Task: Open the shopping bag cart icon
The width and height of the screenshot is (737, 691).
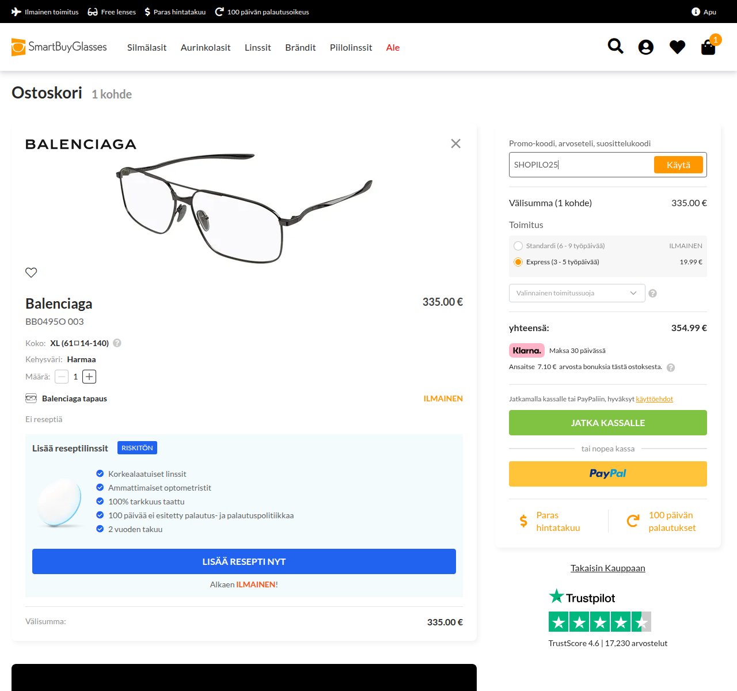Action: [x=708, y=47]
